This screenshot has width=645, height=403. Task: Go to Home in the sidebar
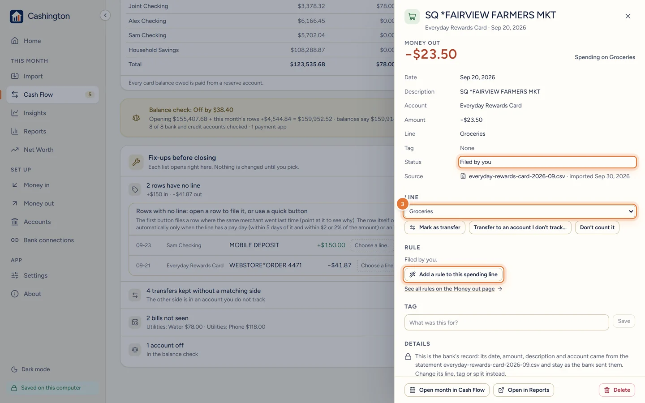click(x=52, y=41)
